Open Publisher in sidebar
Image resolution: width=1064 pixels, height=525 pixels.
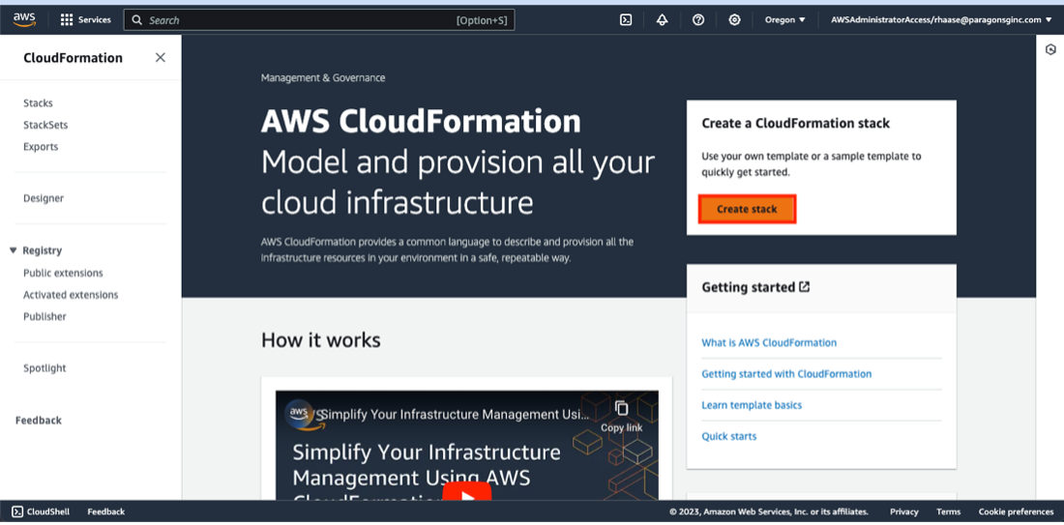pyautogui.click(x=44, y=316)
